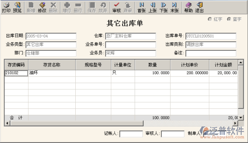This screenshot has width=248, height=143.
Task: Click the 备注 remarks input field
Action: [x=211, y=53]
